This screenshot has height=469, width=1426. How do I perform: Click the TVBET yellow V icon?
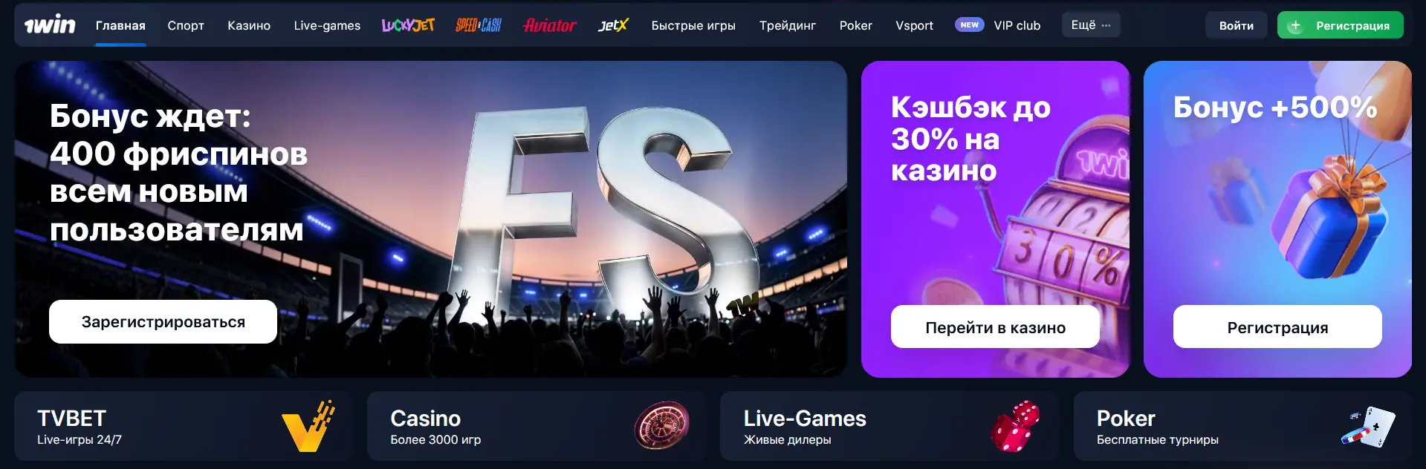tap(308, 426)
